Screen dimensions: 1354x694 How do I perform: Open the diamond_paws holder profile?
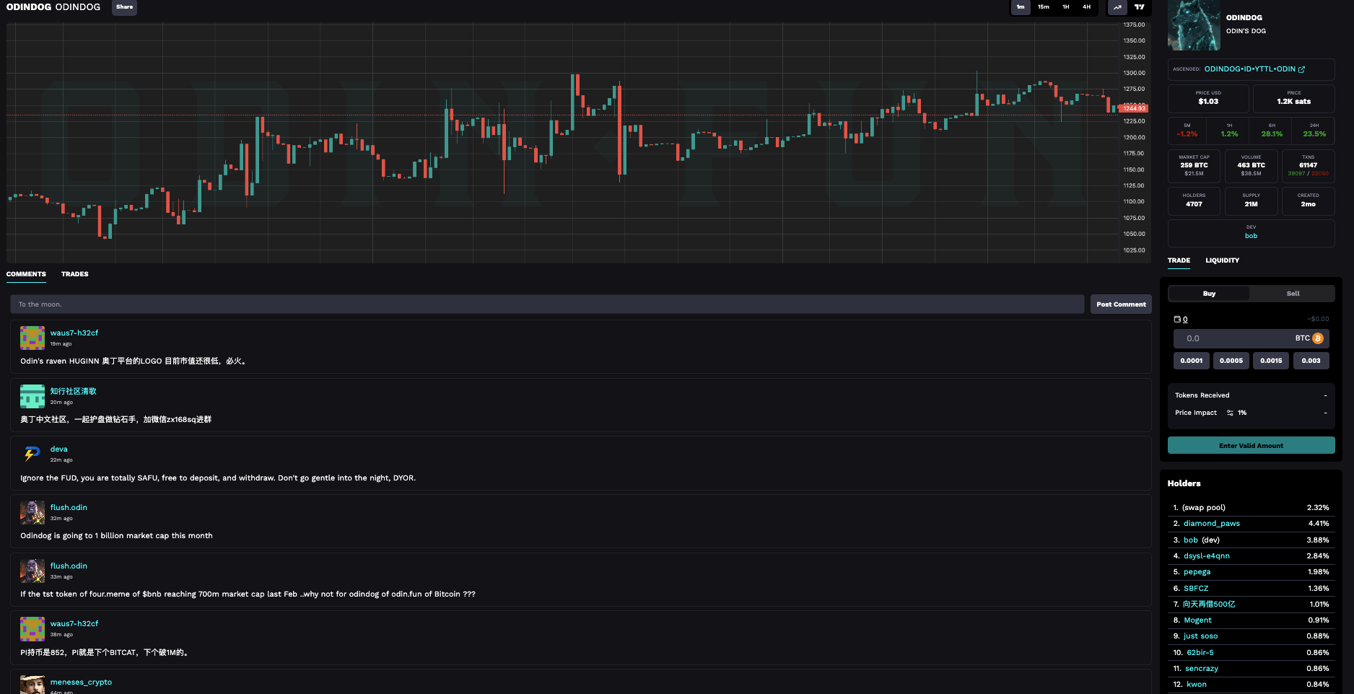pos(1211,524)
